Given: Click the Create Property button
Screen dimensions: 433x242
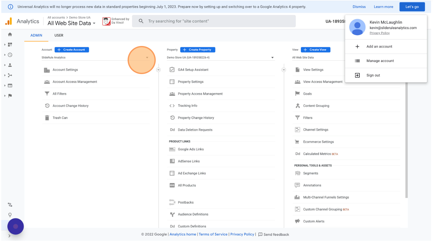Looking at the screenshot, I should point(198,50).
